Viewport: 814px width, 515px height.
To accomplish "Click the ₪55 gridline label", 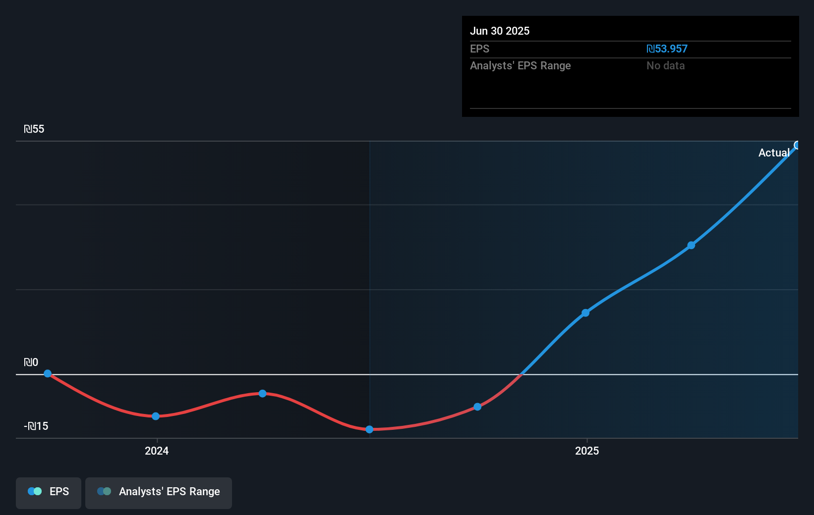I will [x=33, y=129].
